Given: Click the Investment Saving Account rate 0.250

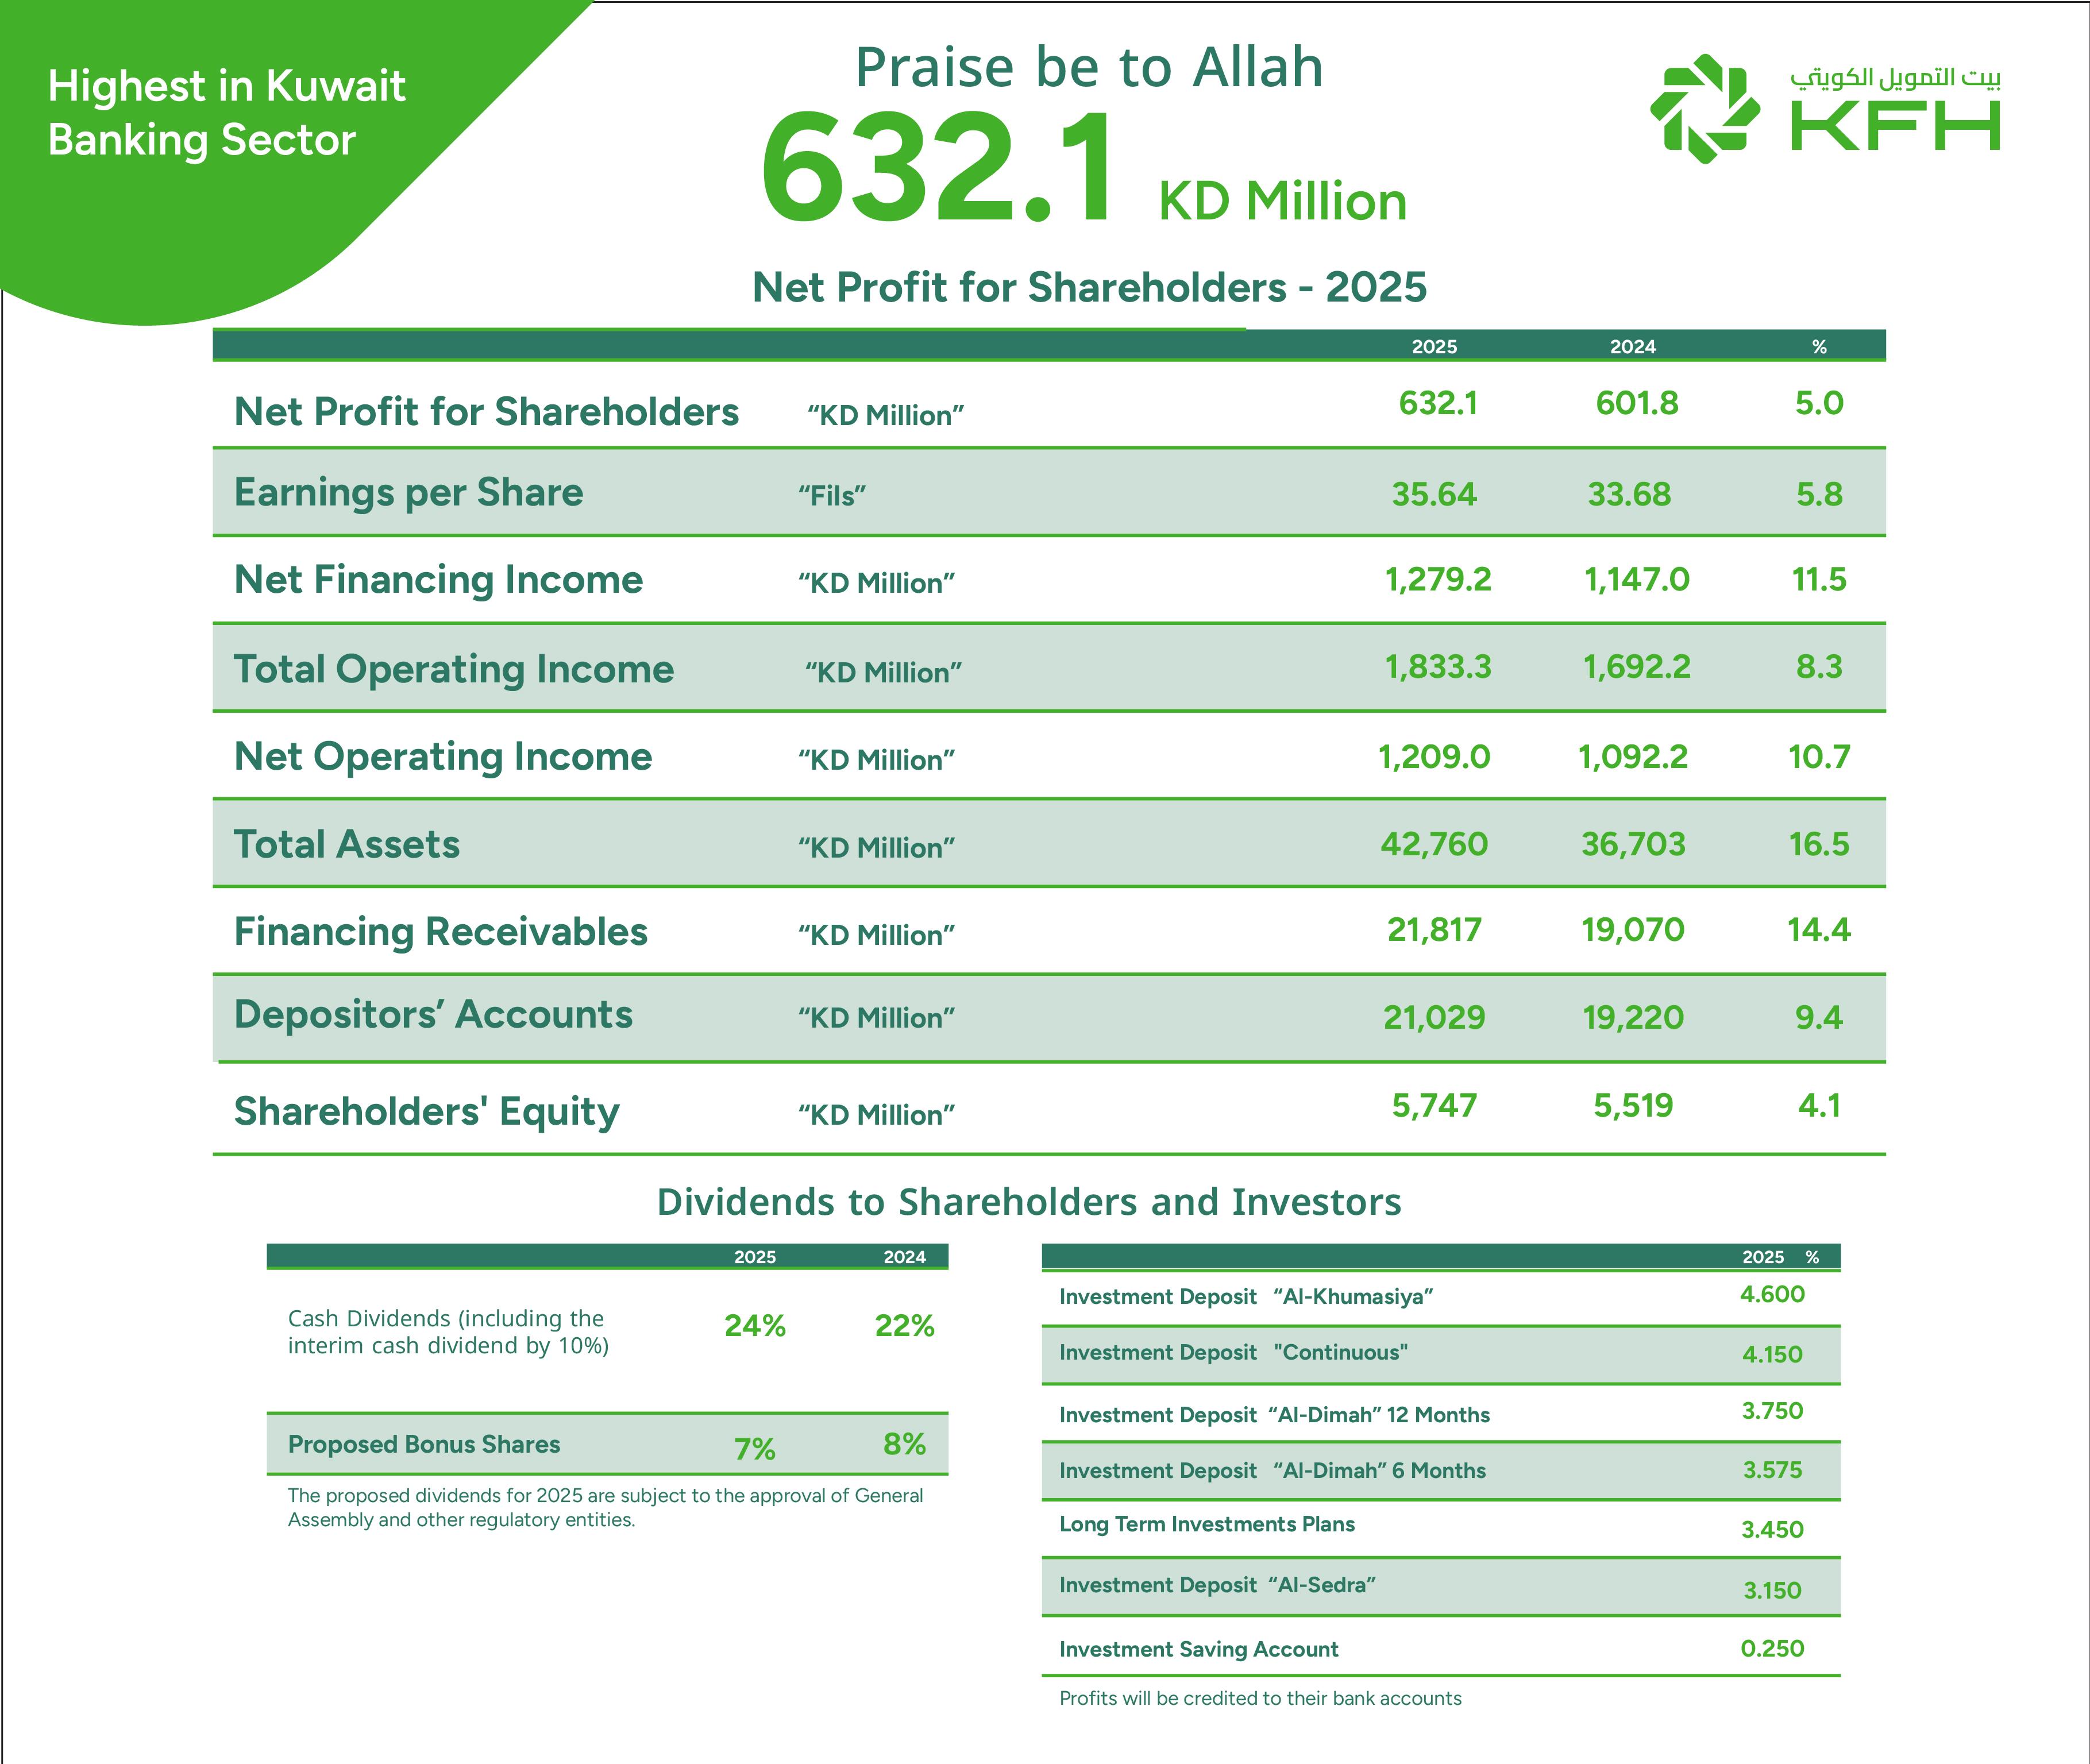Looking at the screenshot, I should coord(1771,1648).
